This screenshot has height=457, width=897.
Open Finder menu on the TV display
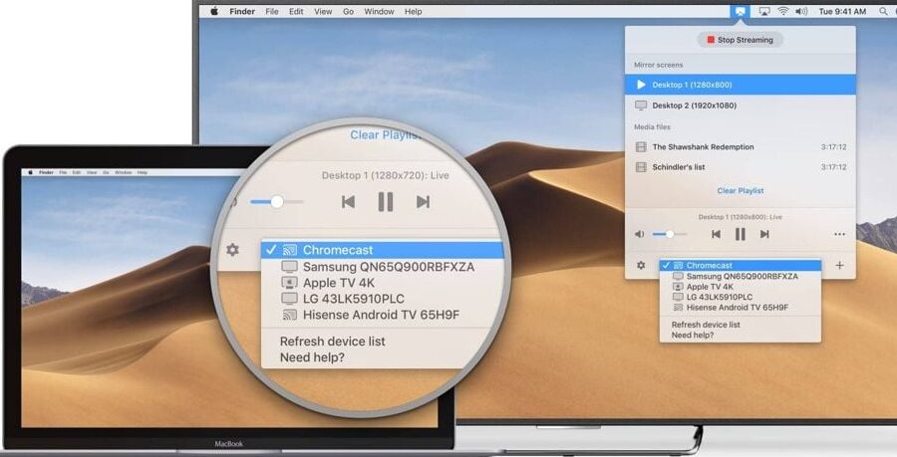click(x=242, y=11)
